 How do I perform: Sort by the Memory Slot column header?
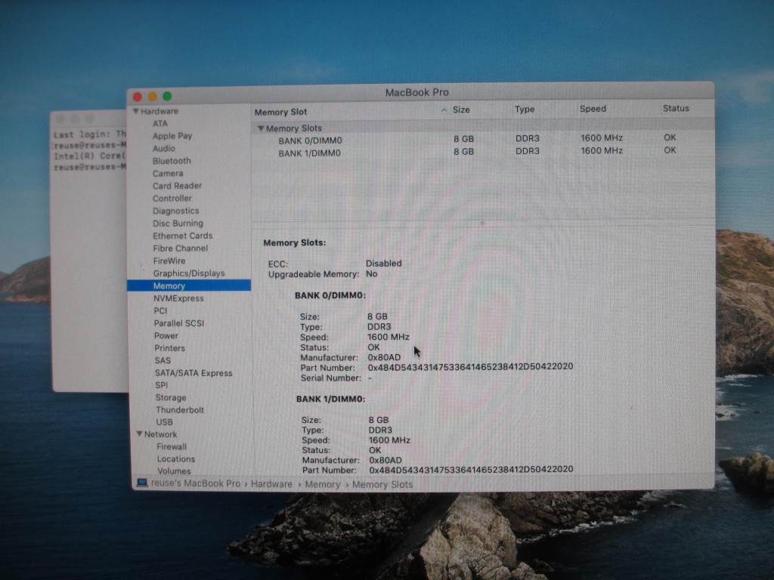[x=281, y=112]
